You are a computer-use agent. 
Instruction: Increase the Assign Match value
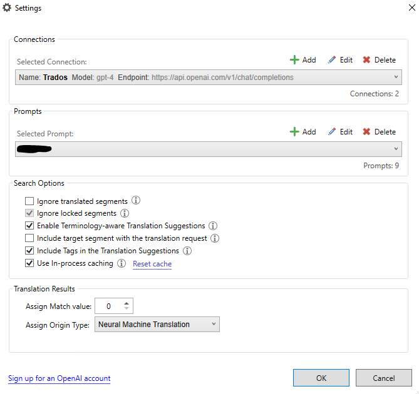click(x=127, y=303)
